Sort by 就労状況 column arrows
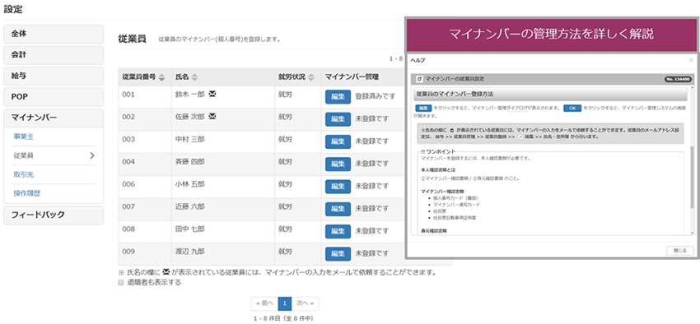 (x=311, y=77)
